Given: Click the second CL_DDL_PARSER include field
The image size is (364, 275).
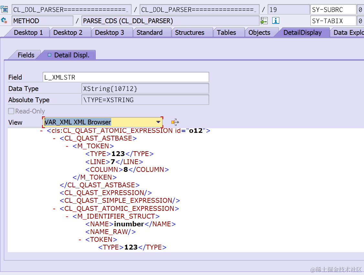Looking at the screenshot, I should pyautogui.click(x=199, y=9).
